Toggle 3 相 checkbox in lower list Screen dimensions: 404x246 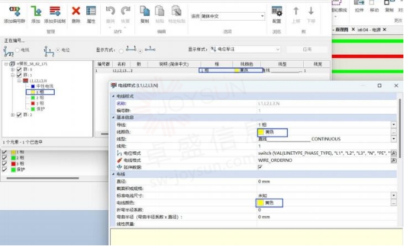click(5, 163)
